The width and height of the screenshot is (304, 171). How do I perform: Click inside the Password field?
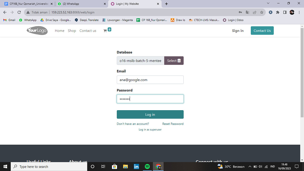[150, 99]
